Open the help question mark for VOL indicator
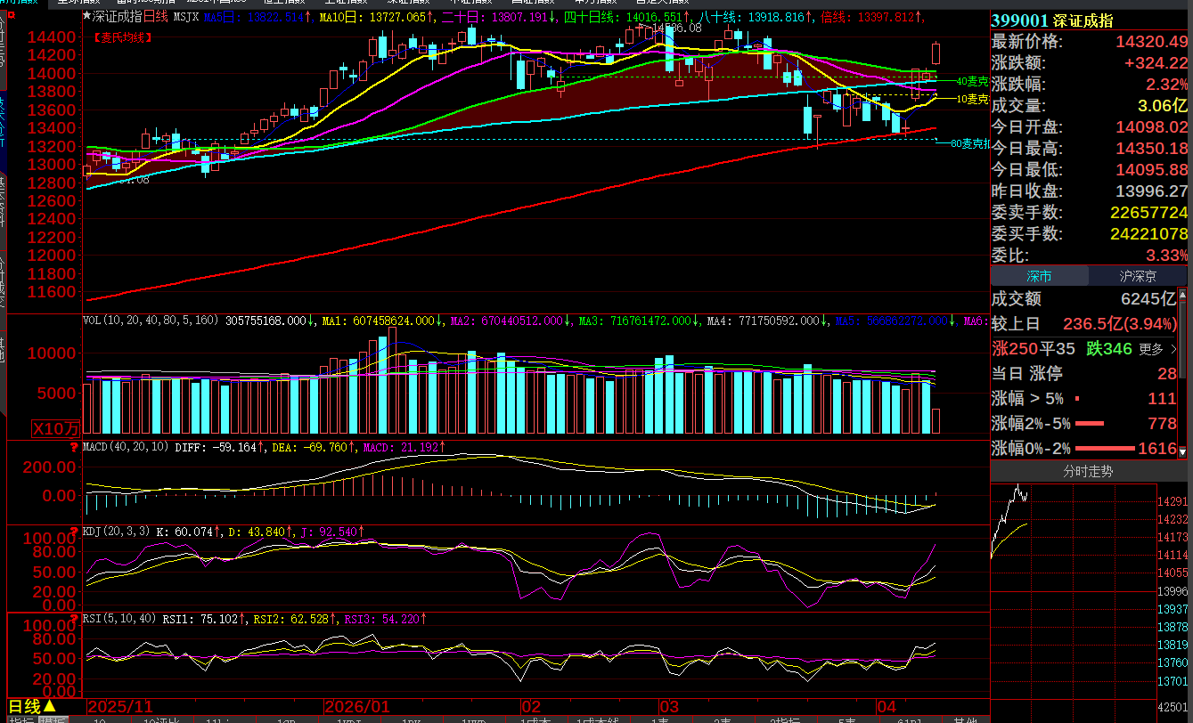The image size is (1193, 723). coord(73,320)
